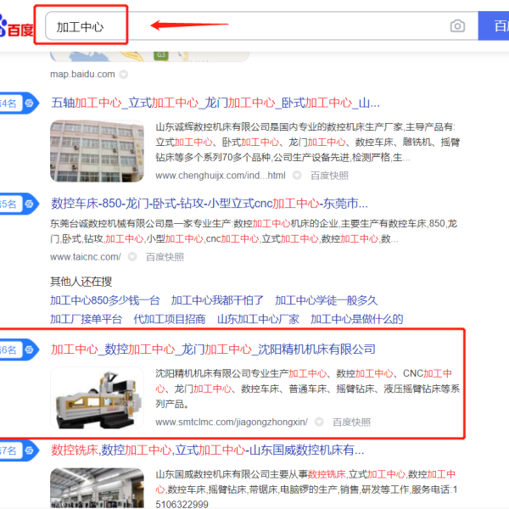
Task: Click the Baidu map preview image
Action: click(149, 57)
